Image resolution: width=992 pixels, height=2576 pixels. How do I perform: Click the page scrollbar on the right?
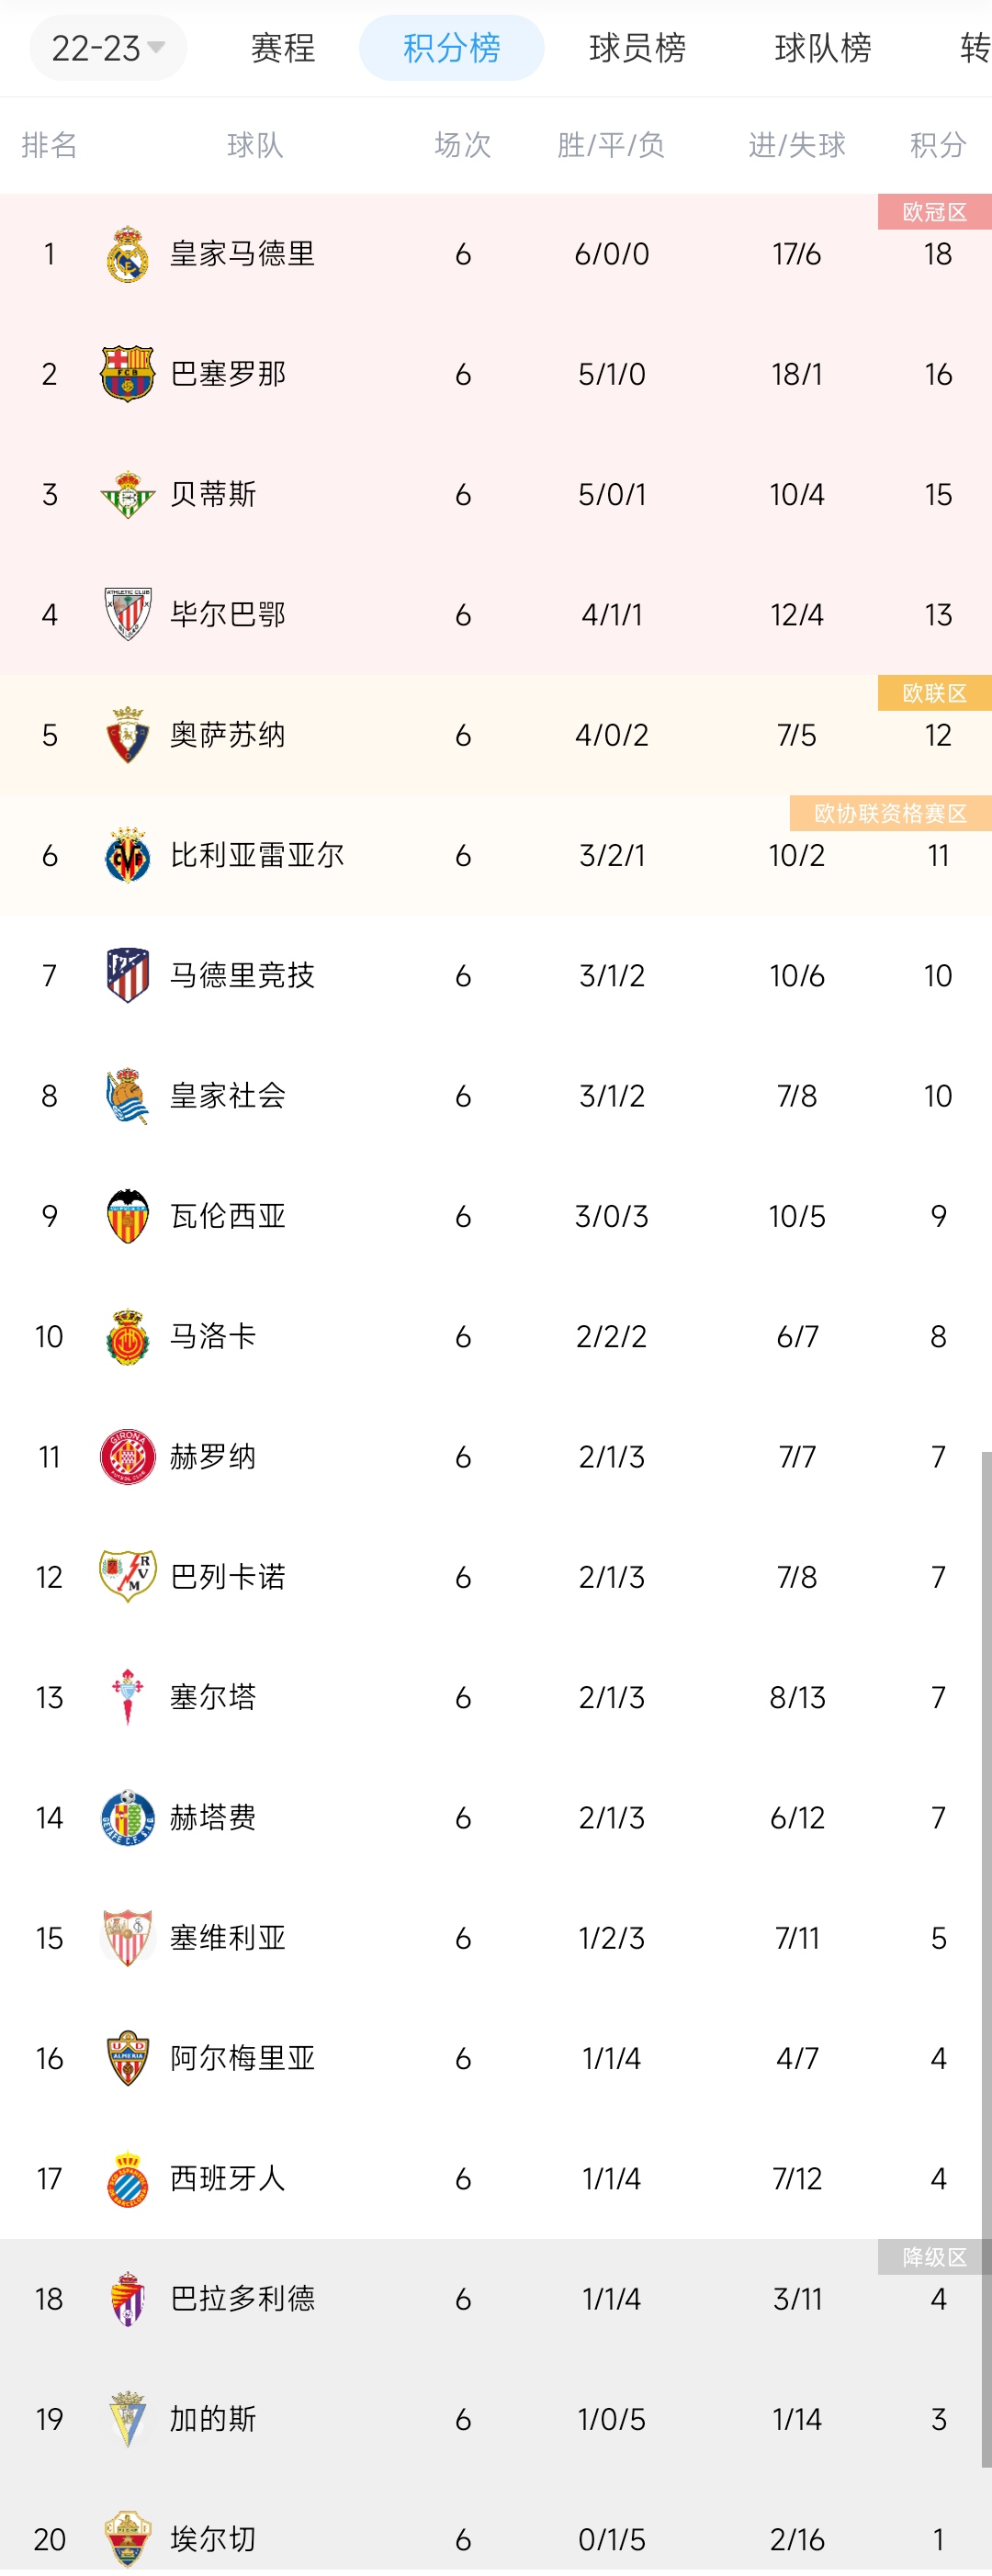click(986, 1960)
